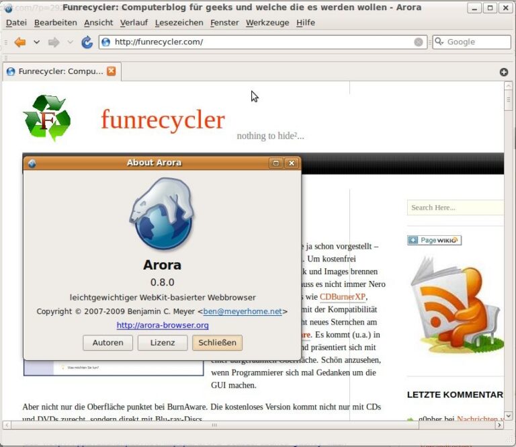The width and height of the screenshot is (516, 447).
Task: Open the Verlauf menu
Action: 134,23
